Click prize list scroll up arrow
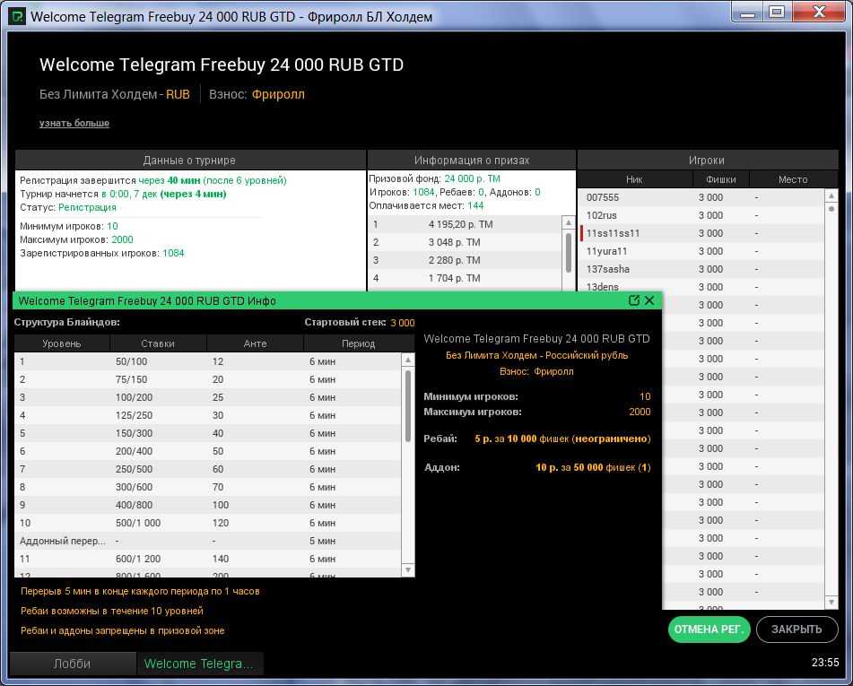Image resolution: width=853 pixels, height=686 pixels. point(569,222)
